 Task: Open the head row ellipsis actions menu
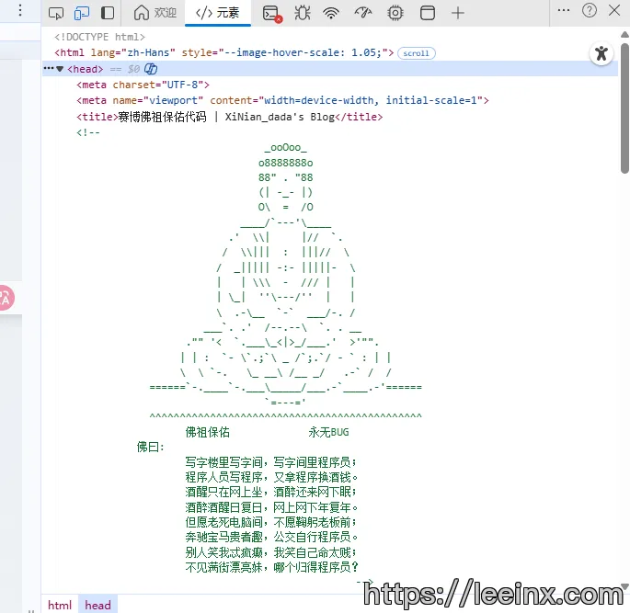48,69
